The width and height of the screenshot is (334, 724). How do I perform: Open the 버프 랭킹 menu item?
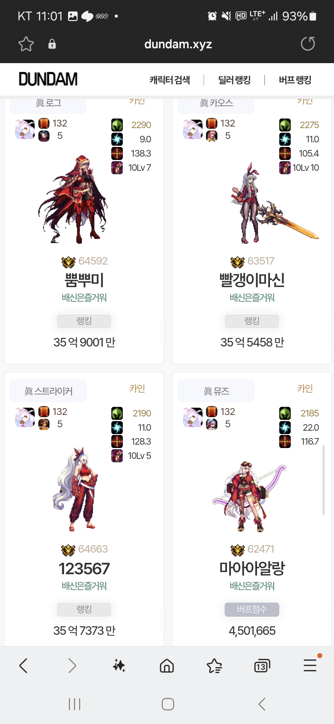295,80
